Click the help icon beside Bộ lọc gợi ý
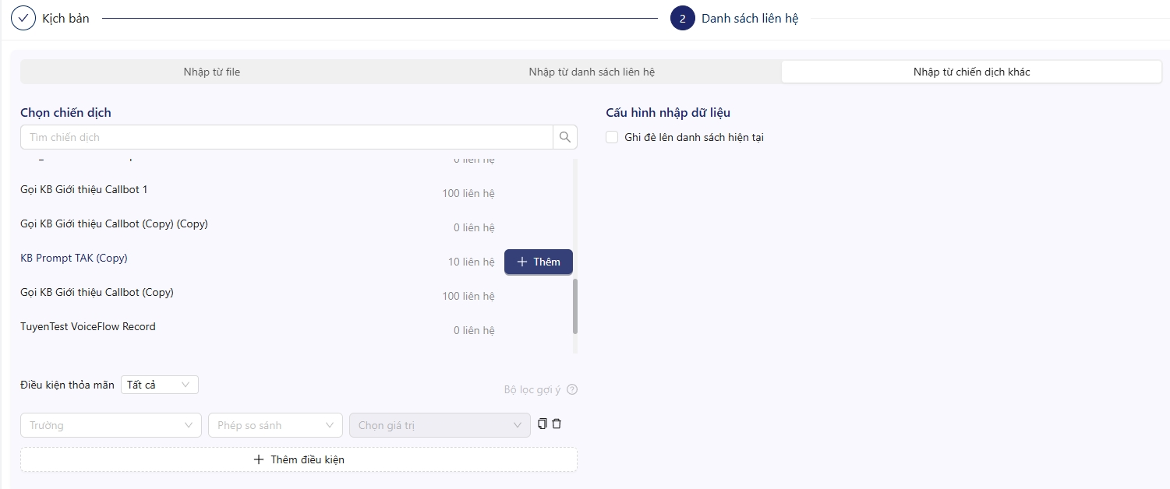1170x489 pixels. (572, 390)
